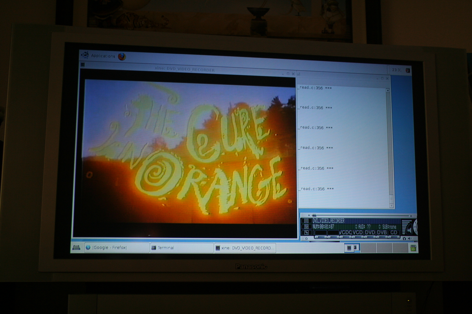Open xine video control settings icon
472x314 pixels.
pos(306,227)
